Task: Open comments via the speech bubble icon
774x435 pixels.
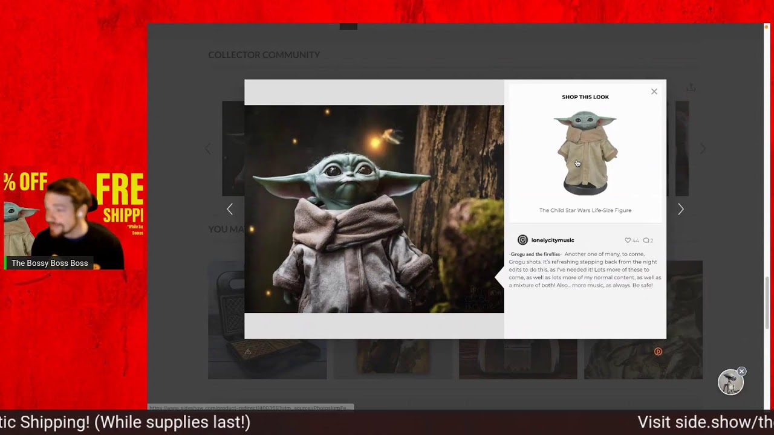Action: tap(646, 240)
